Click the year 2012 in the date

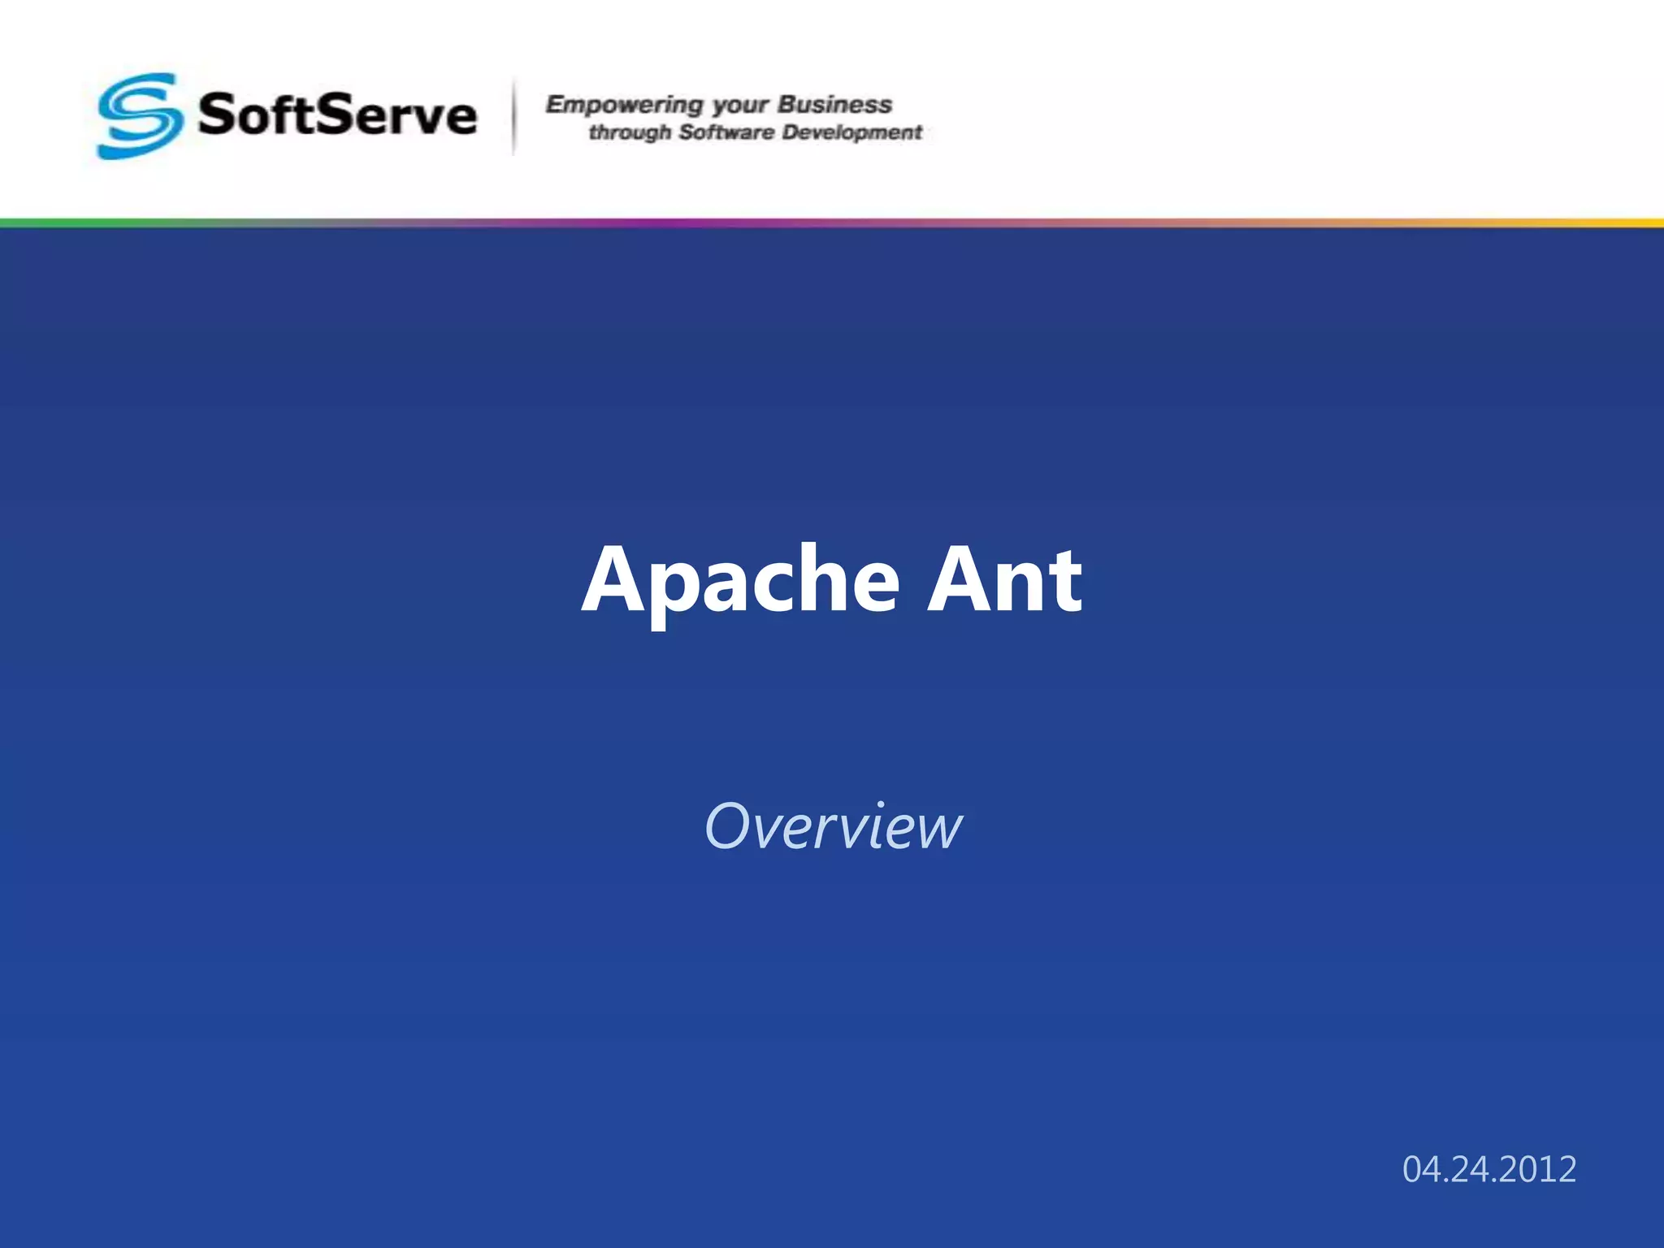1537,1169
